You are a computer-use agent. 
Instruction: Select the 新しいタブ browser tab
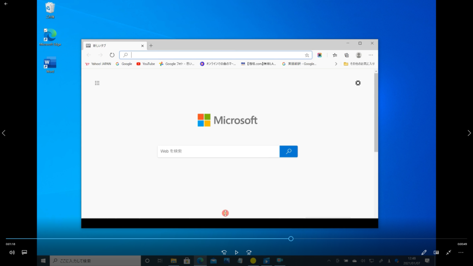[113, 46]
